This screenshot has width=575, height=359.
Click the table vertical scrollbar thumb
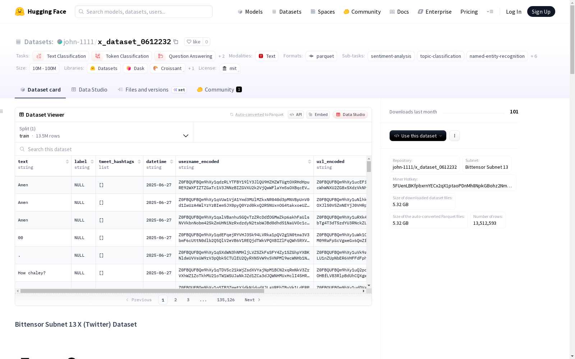(369, 167)
